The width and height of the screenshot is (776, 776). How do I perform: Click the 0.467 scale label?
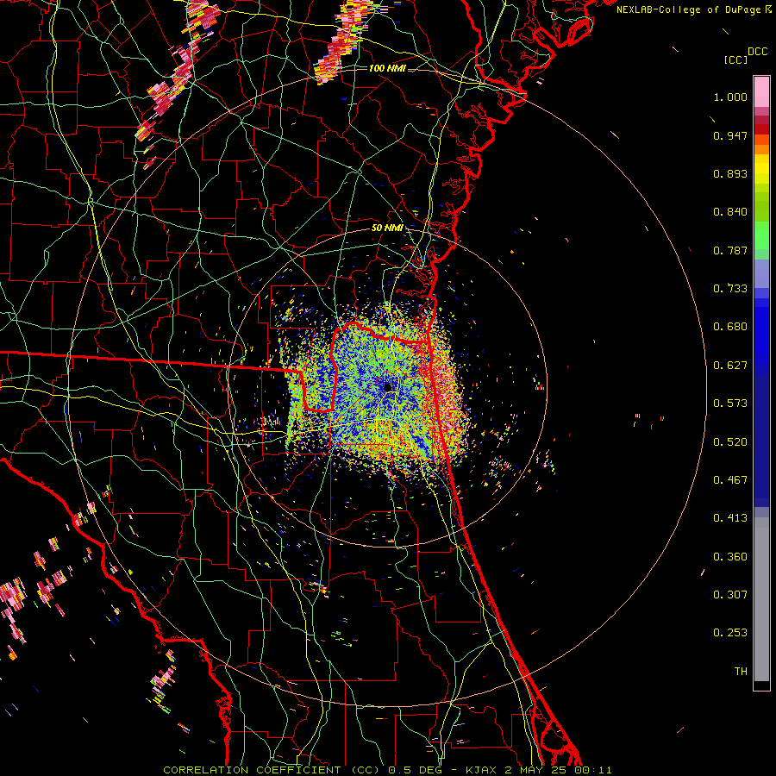(730, 480)
